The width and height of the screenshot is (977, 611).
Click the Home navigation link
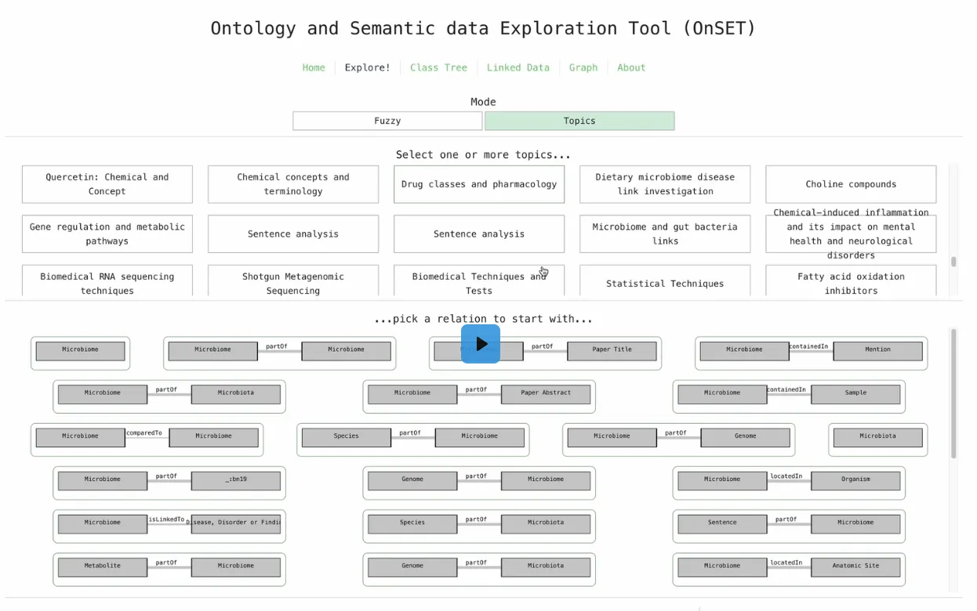click(x=314, y=67)
